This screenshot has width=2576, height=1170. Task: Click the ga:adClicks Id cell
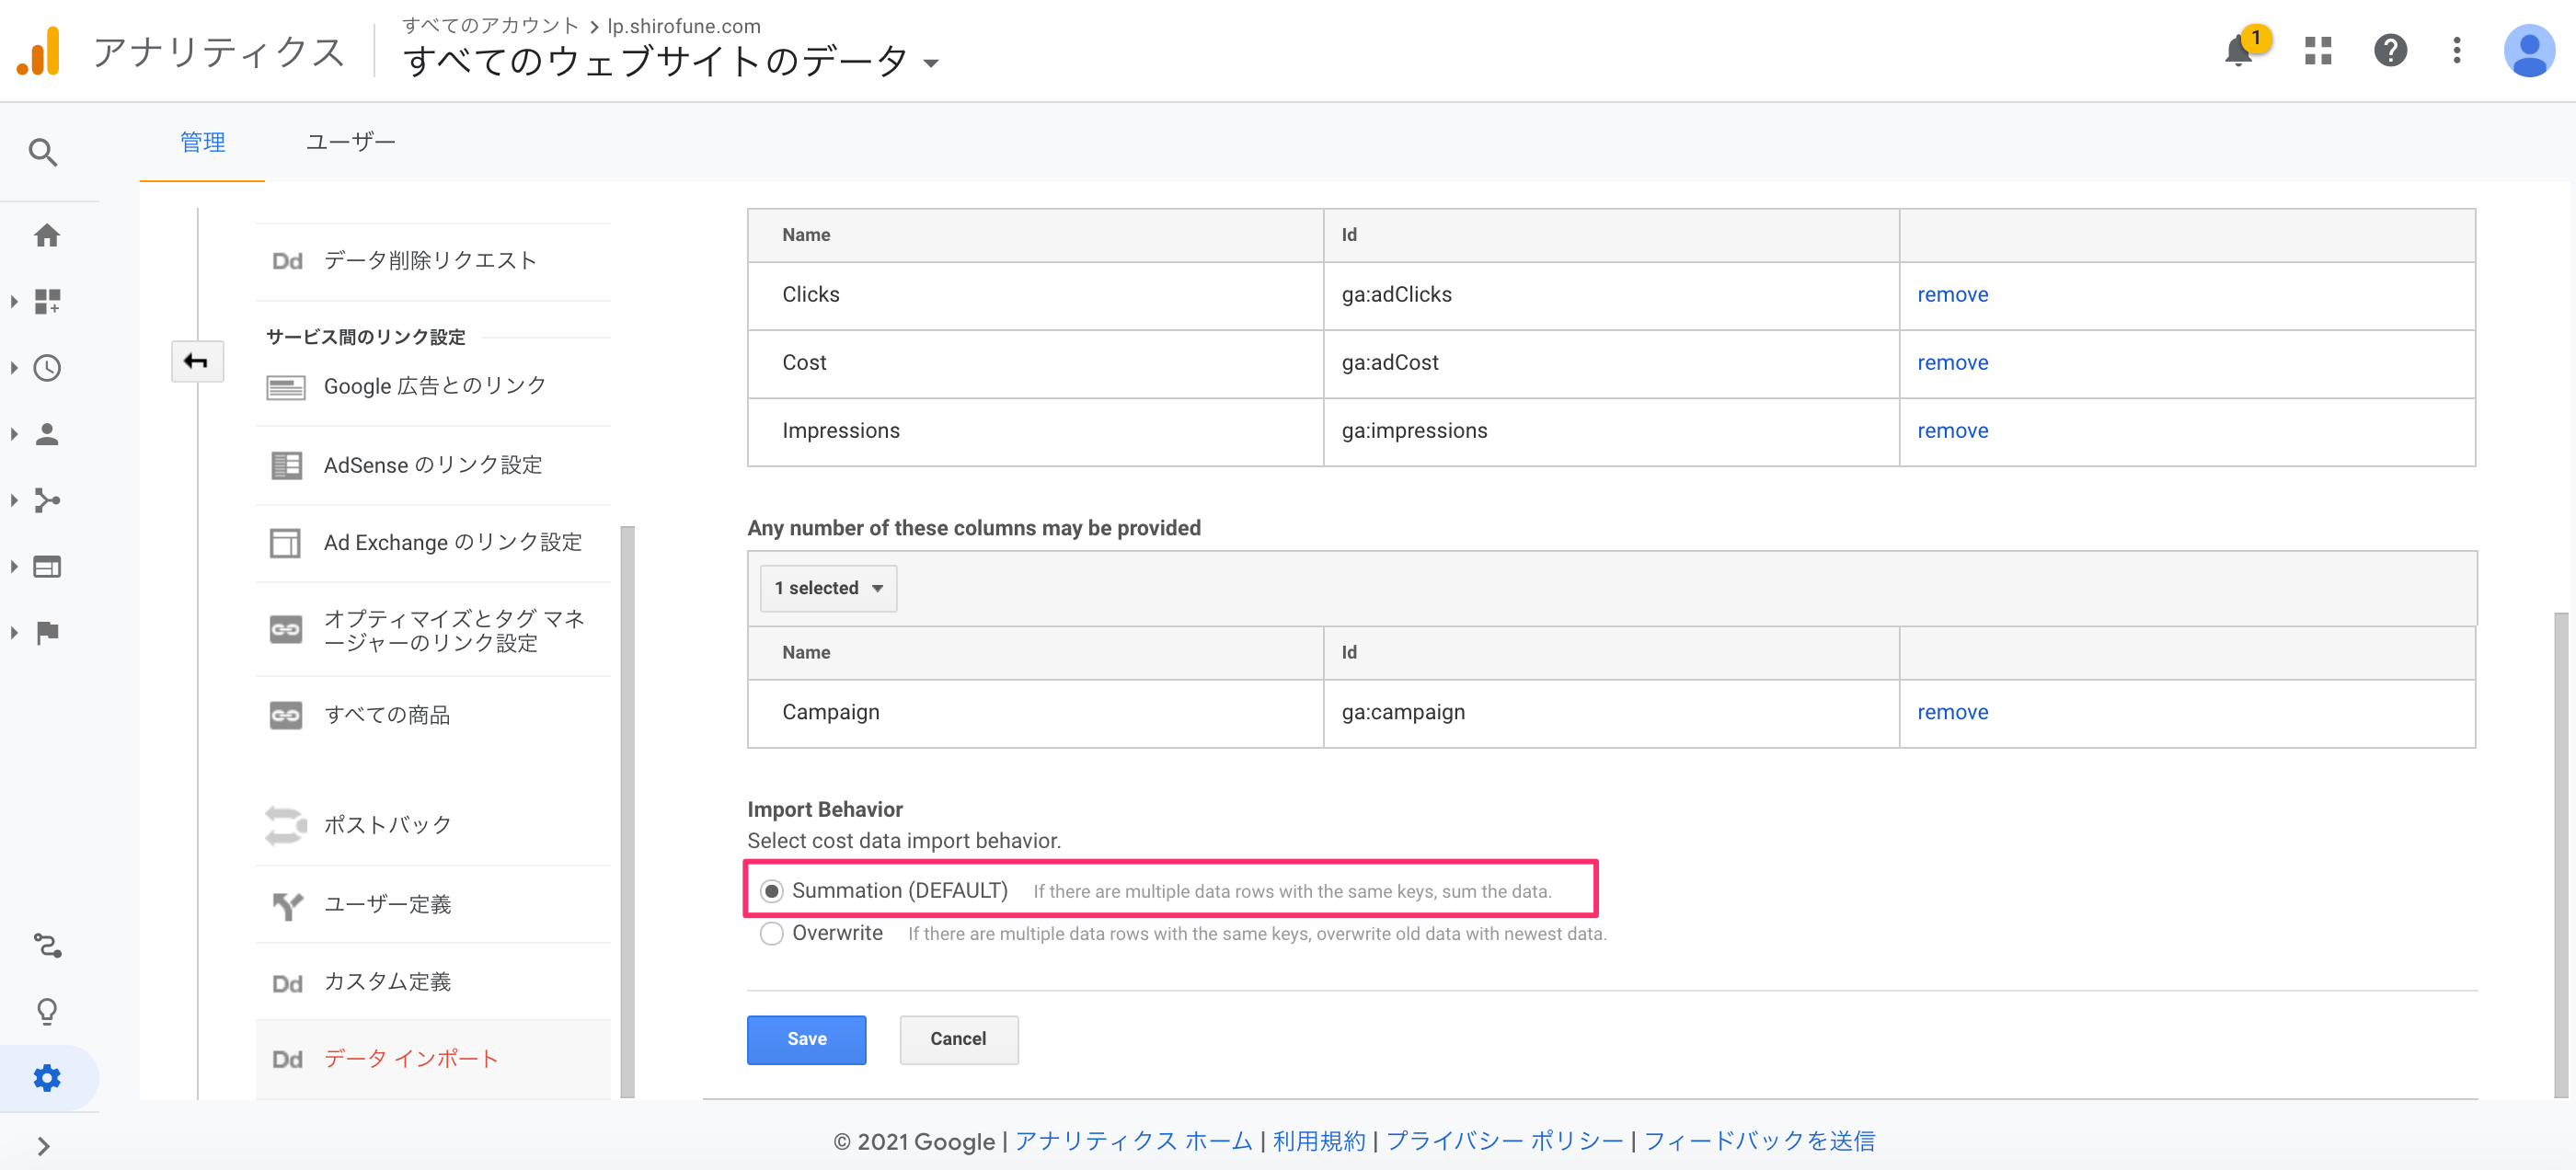click(x=1610, y=296)
